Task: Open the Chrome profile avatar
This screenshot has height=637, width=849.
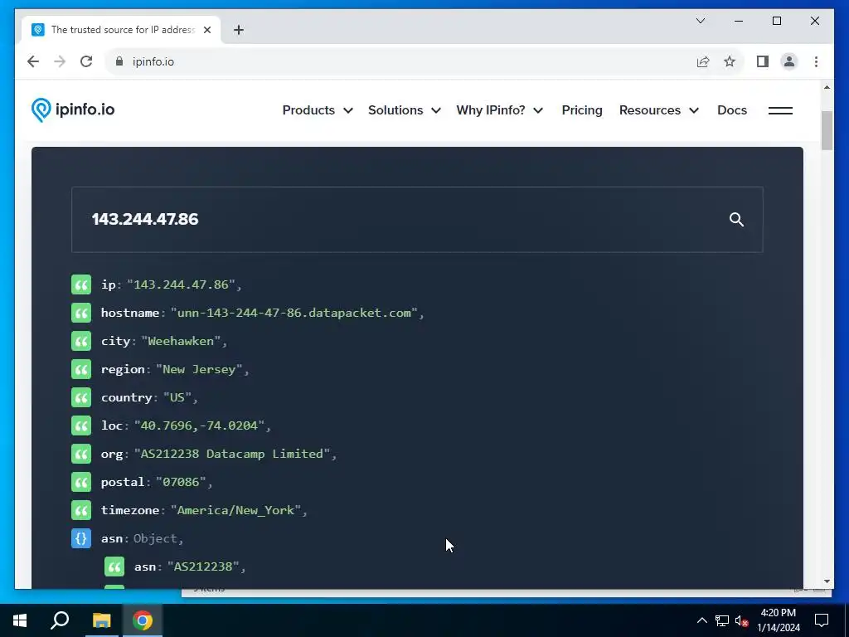Action: (789, 61)
